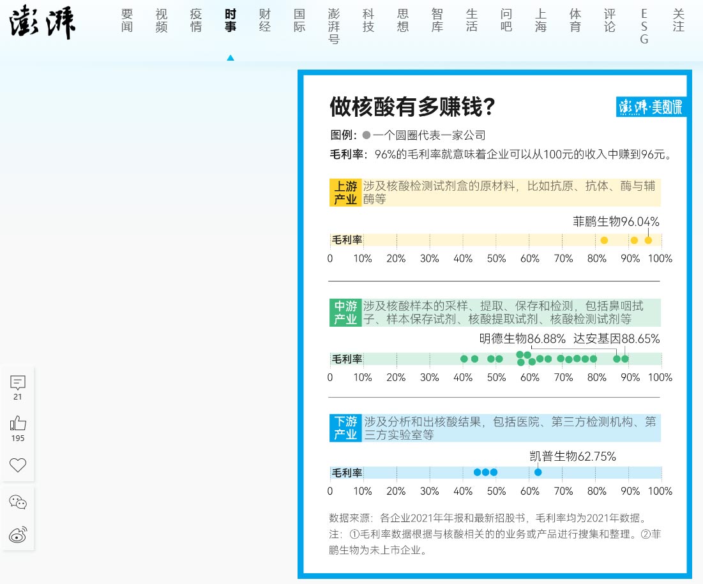Open the 生活 nav tab
Image resolution: width=703 pixels, height=584 pixels.
(x=472, y=20)
